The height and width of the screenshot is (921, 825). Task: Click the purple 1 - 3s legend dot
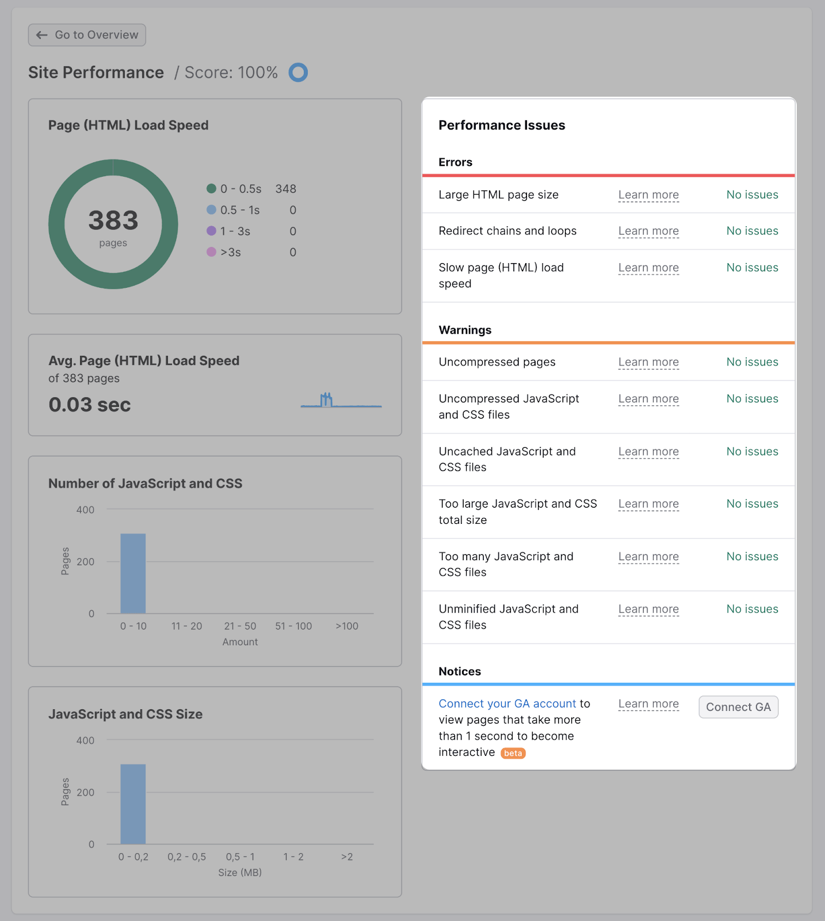click(x=211, y=231)
